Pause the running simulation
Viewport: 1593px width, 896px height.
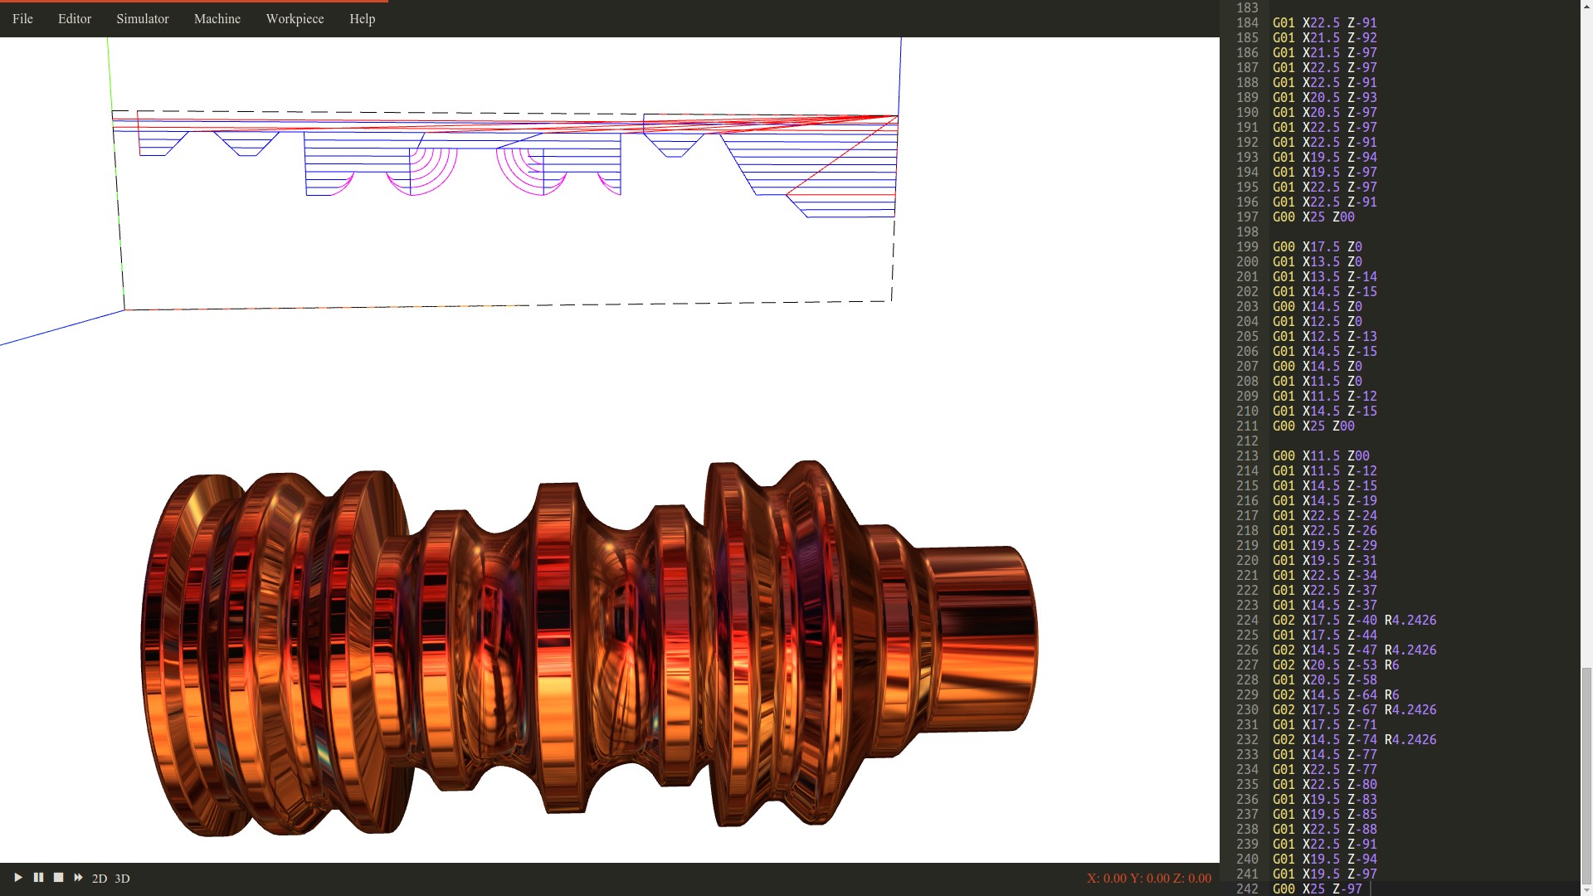(x=38, y=878)
